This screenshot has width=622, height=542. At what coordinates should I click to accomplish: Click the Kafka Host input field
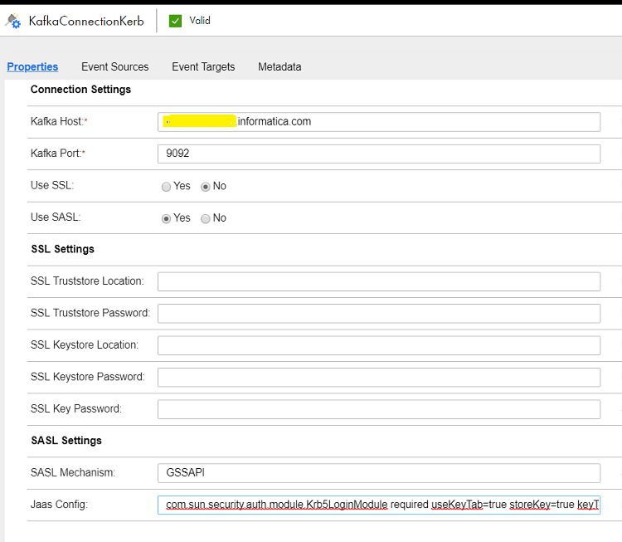click(379, 122)
